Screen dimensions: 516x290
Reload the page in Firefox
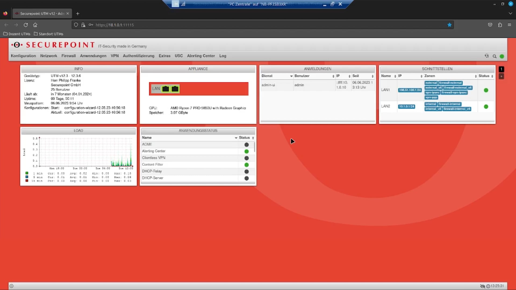click(26, 25)
